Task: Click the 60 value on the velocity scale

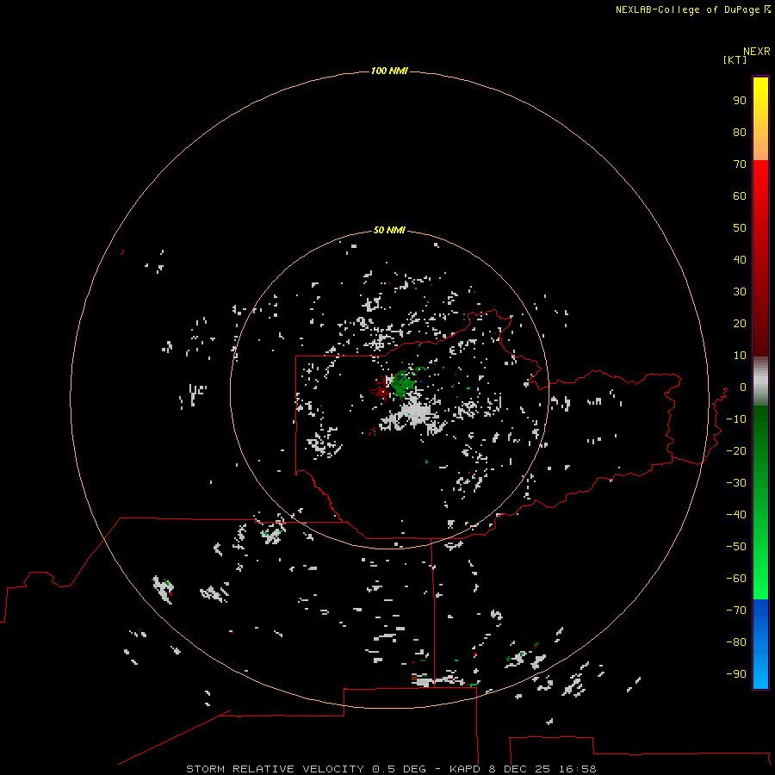Action: tap(740, 195)
